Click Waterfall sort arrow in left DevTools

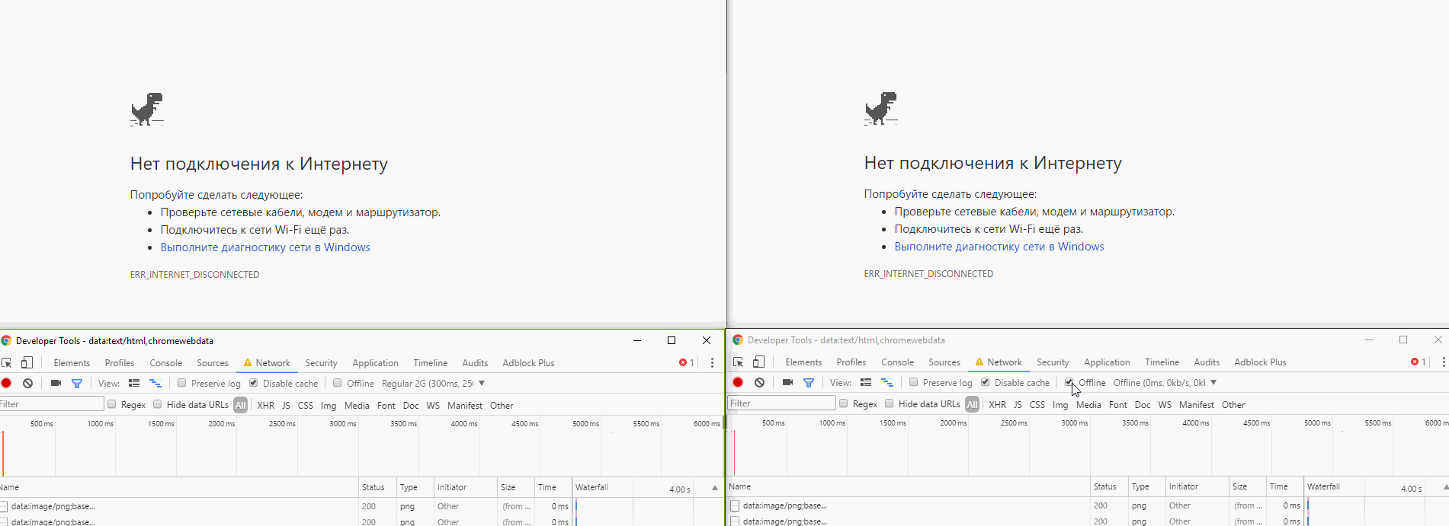pyautogui.click(x=714, y=488)
